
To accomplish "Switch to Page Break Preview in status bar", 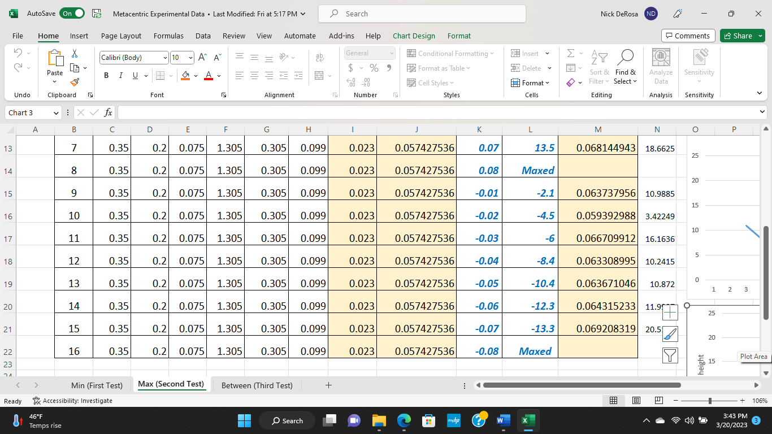I will pyautogui.click(x=658, y=401).
